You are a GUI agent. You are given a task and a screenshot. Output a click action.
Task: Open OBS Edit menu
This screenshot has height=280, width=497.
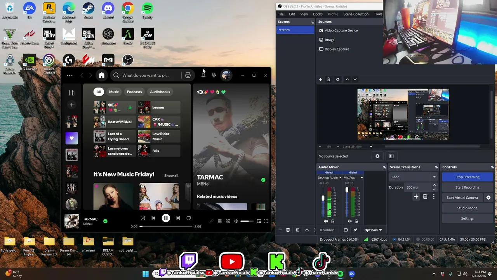[292, 14]
